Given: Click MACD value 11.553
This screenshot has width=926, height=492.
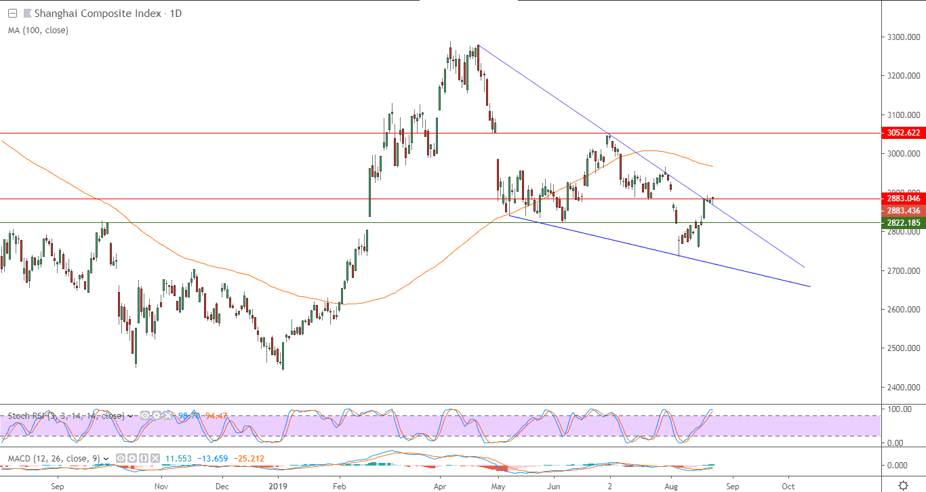Looking at the screenshot, I should pyautogui.click(x=178, y=459).
